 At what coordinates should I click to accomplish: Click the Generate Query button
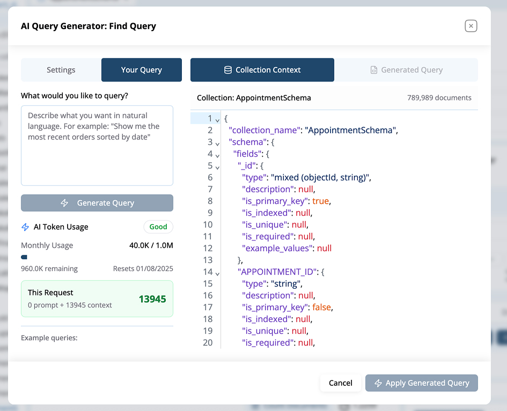coord(97,203)
